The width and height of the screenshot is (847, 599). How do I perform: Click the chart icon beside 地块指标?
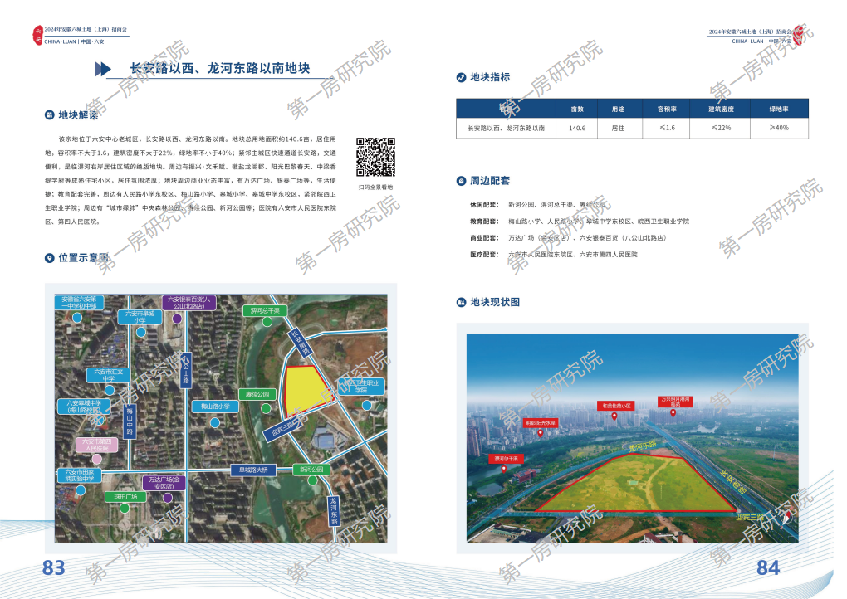(x=462, y=77)
